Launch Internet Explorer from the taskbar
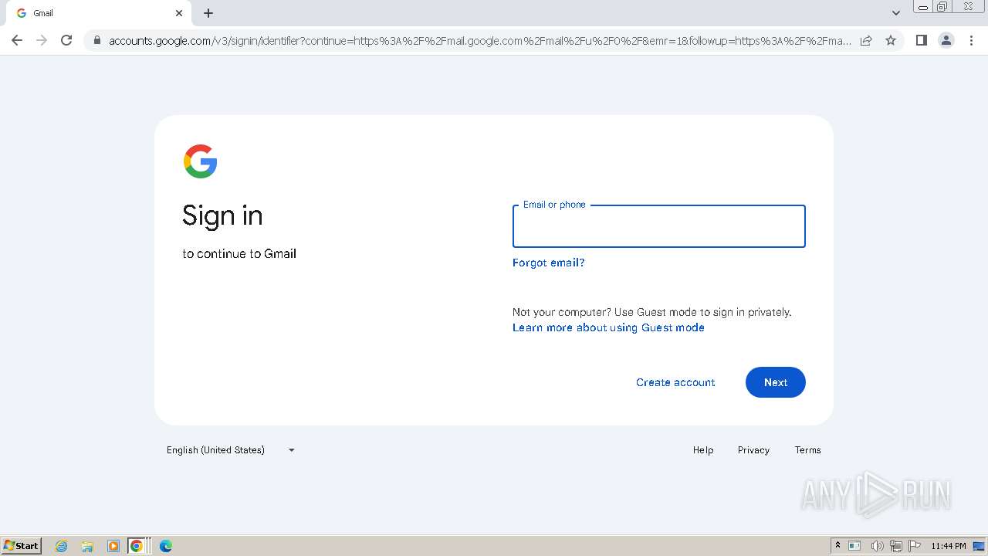Screen dimensions: 988x556 pos(62,546)
